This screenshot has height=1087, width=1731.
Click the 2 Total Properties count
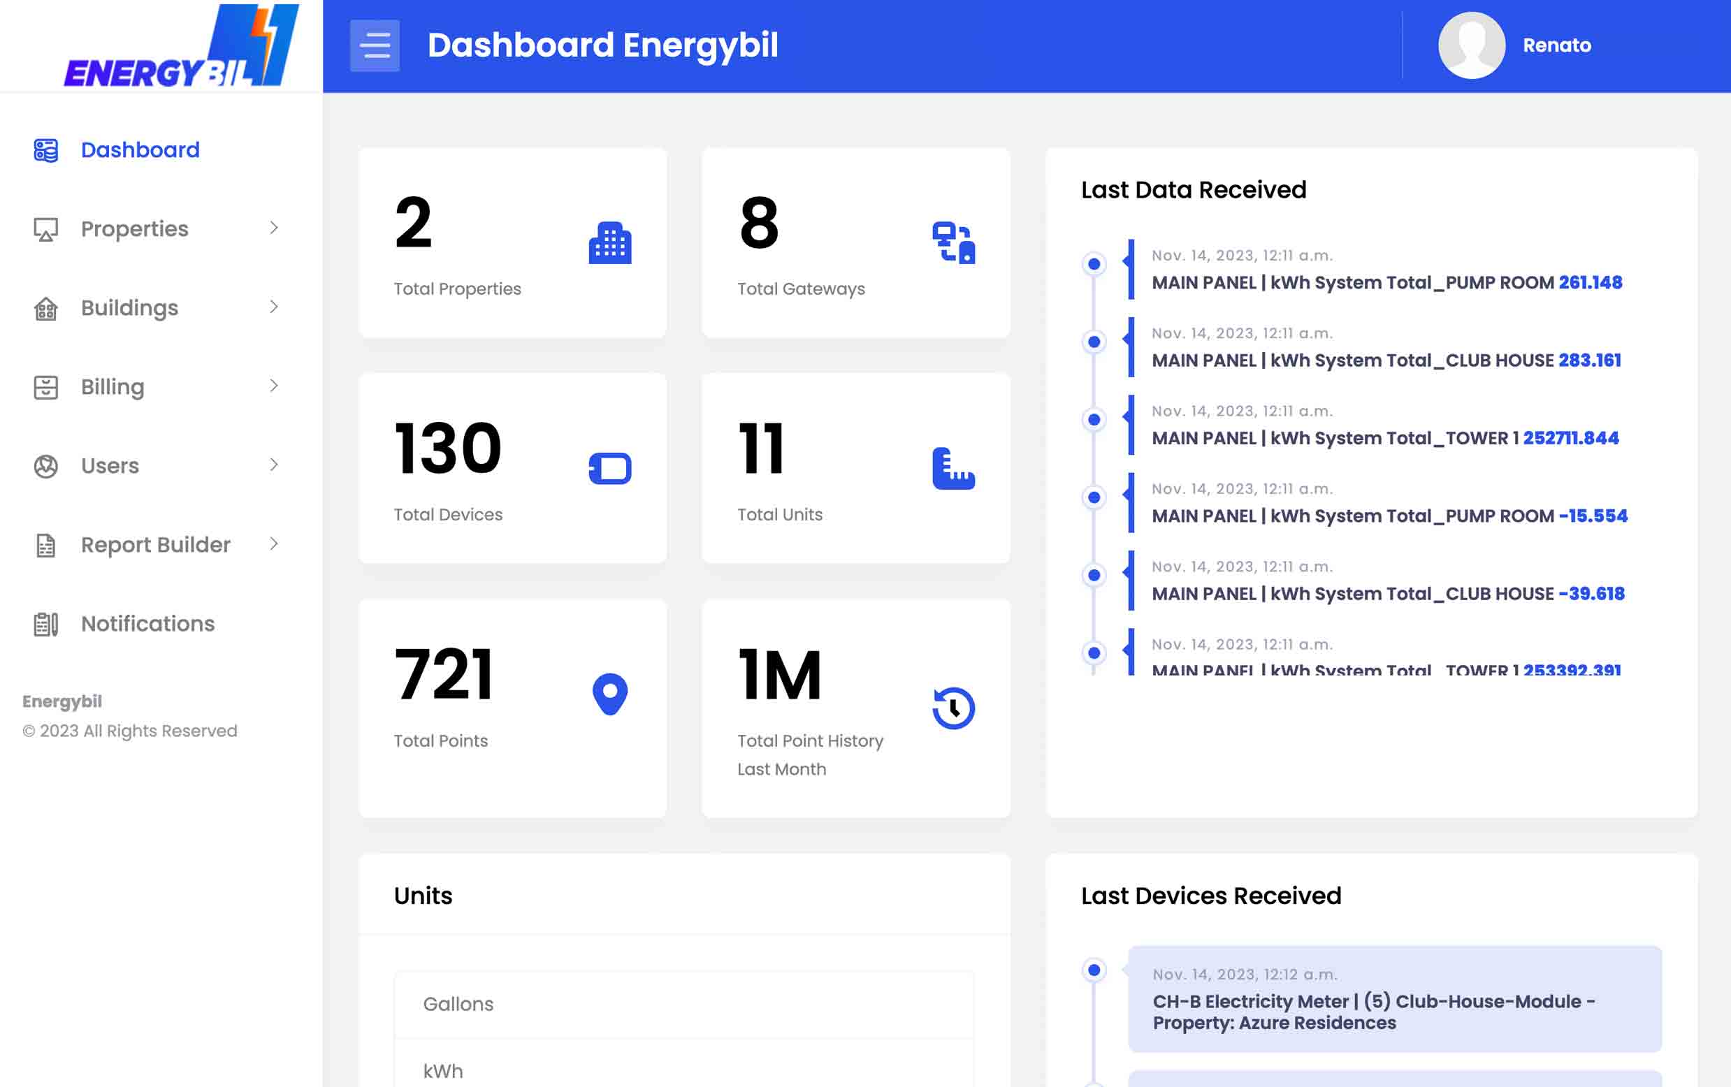click(x=413, y=223)
